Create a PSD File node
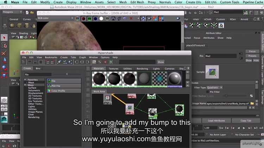The image size is (264, 148). pyautogui.click(x=64, y=86)
